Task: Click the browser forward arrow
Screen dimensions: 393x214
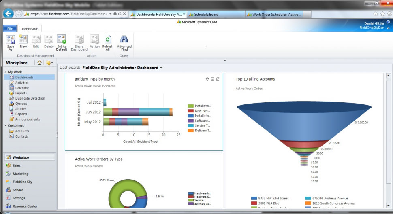Action: (x=19, y=13)
